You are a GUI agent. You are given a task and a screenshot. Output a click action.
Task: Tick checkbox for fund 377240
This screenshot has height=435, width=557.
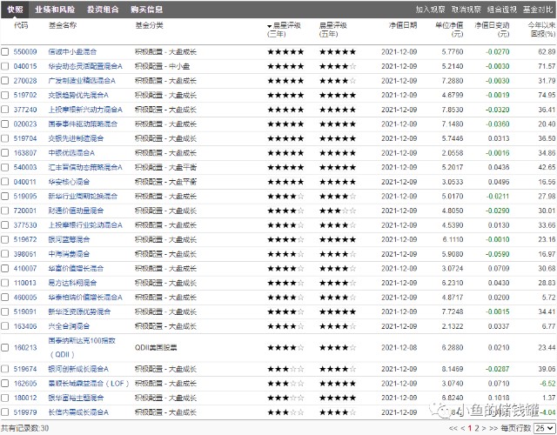4,110
